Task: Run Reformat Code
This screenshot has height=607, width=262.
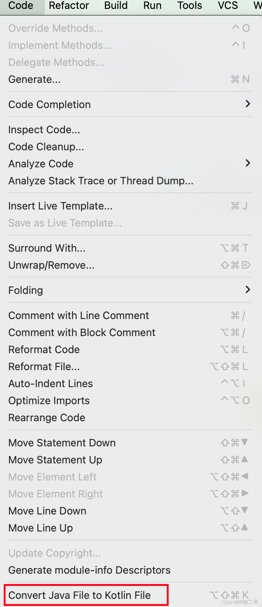Action: pos(44,349)
